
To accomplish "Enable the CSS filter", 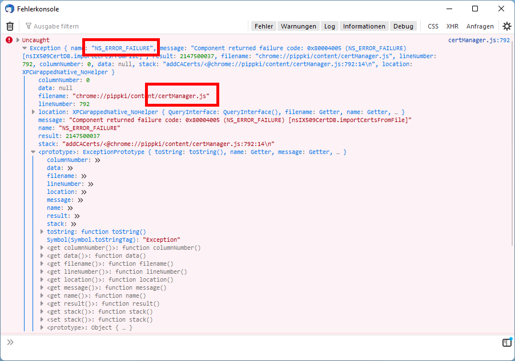I will (433, 26).
